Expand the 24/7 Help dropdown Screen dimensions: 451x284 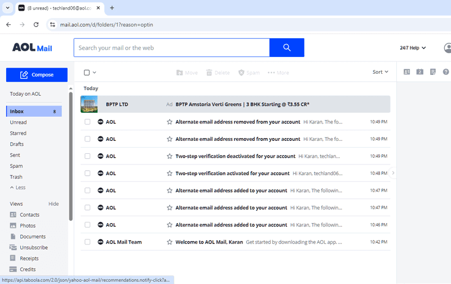tap(413, 48)
